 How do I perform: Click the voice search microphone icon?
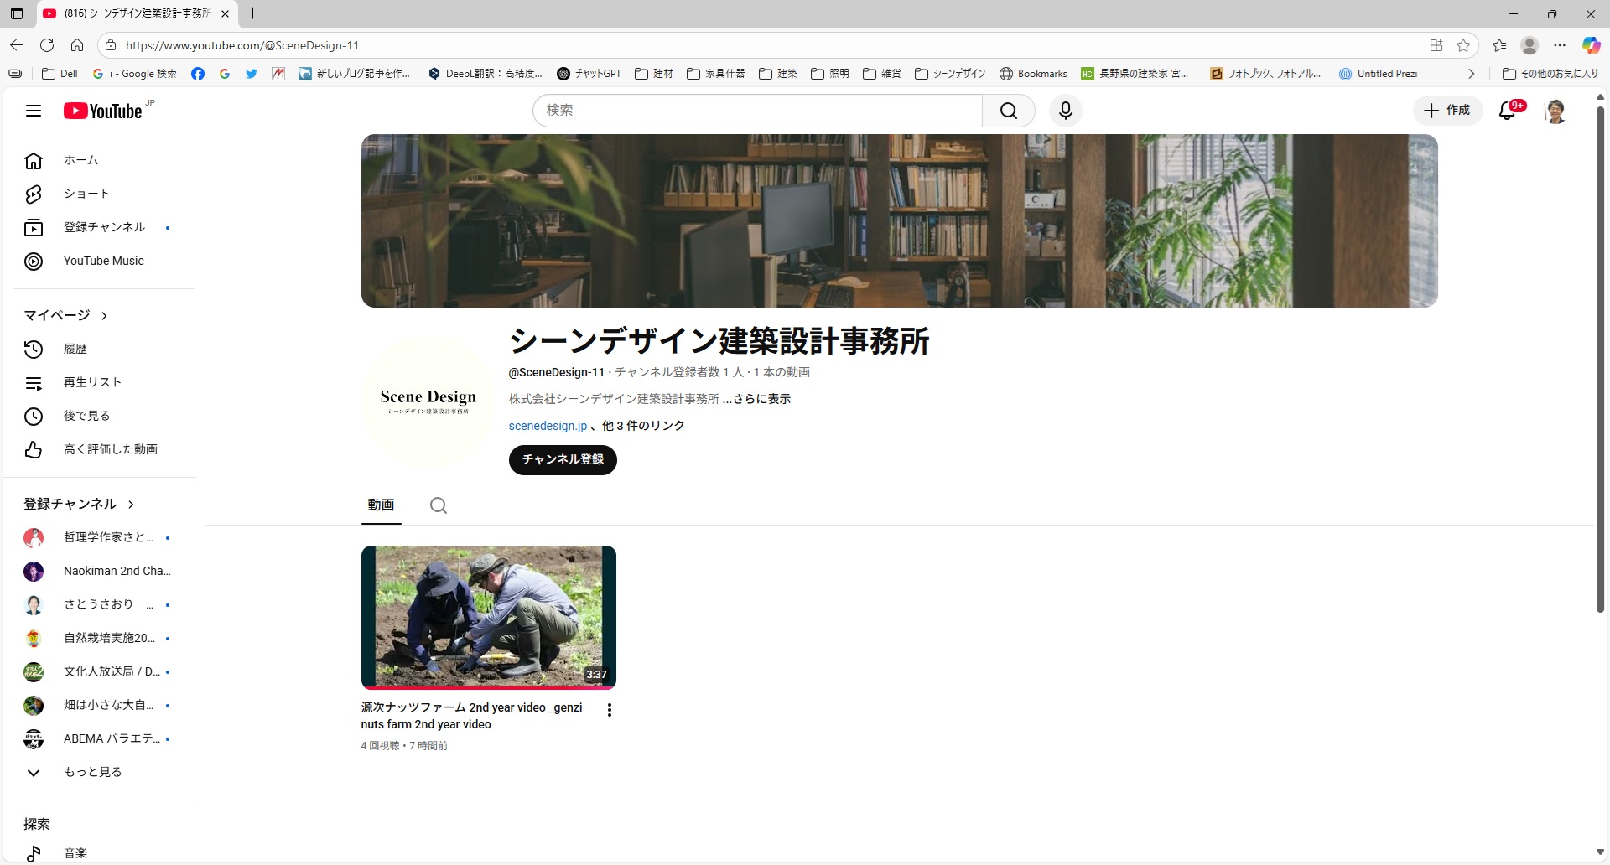(1065, 111)
